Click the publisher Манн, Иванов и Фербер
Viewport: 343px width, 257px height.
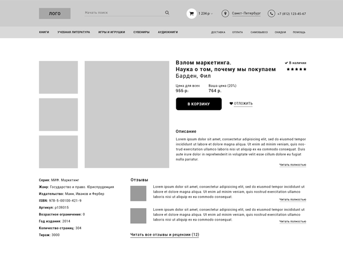pos(85,194)
